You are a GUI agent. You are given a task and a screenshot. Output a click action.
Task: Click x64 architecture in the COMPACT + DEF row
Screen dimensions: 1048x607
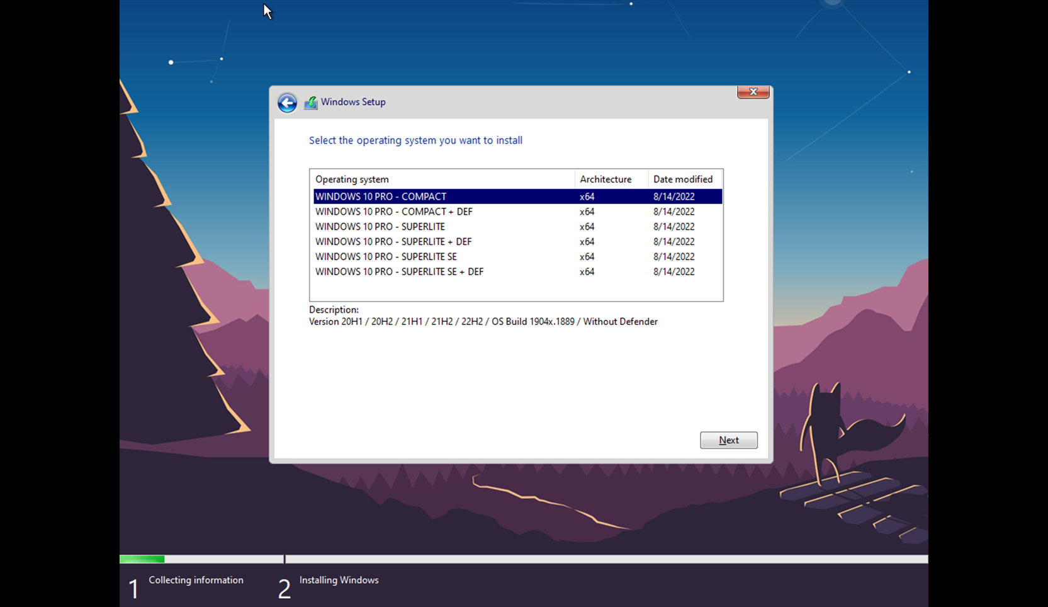pos(587,212)
